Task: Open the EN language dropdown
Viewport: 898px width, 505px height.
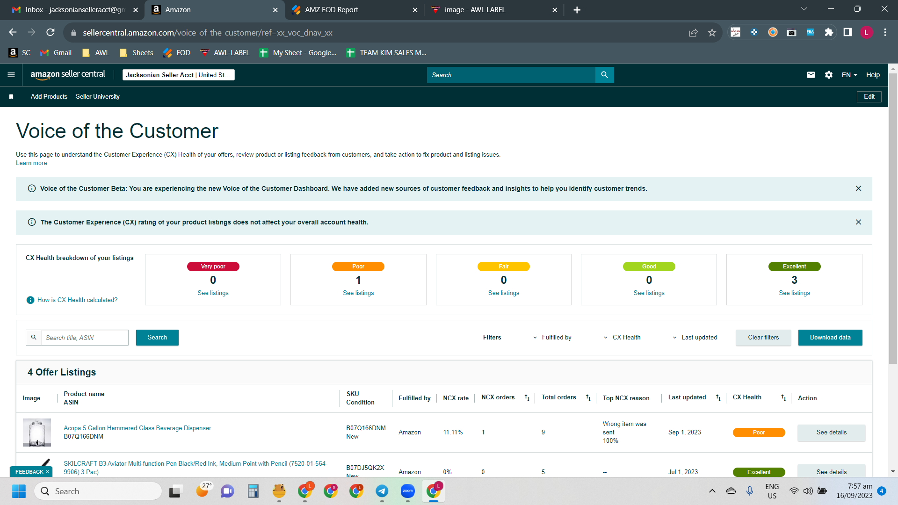Action: (x=849, y=75)
